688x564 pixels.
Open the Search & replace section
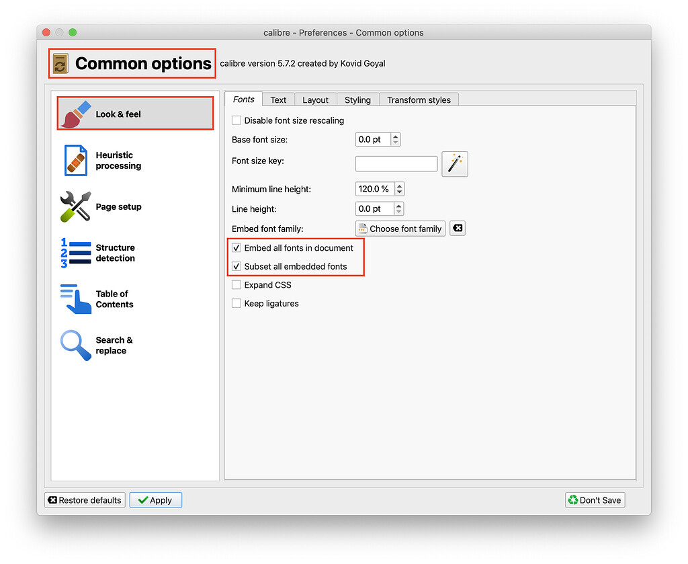pyautogui.click(x=75, y=345)
